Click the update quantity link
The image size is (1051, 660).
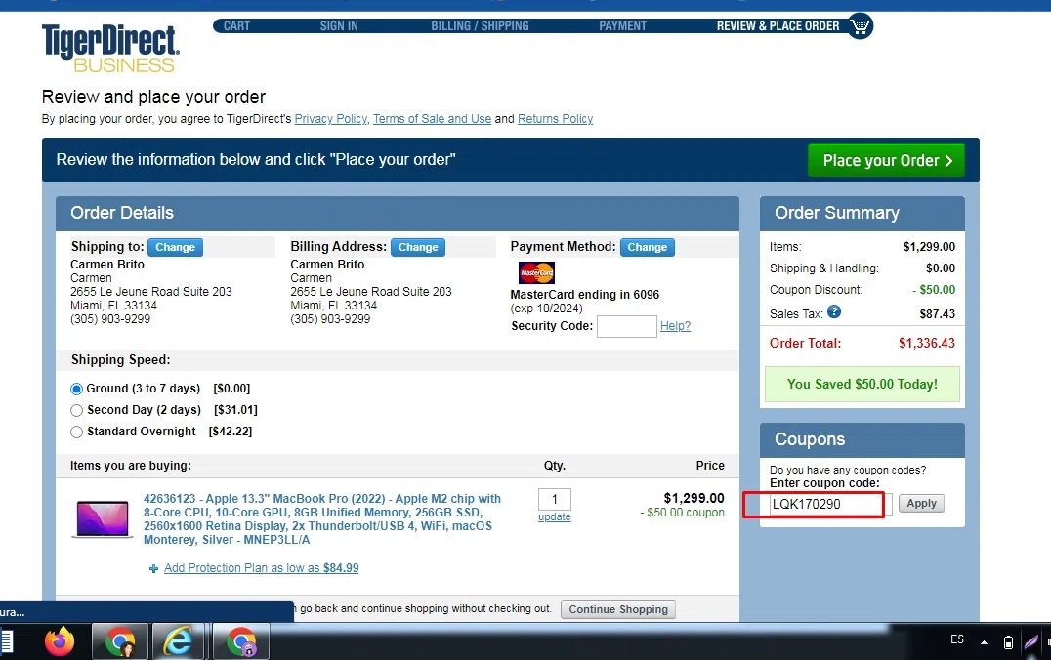click(555, 516)
